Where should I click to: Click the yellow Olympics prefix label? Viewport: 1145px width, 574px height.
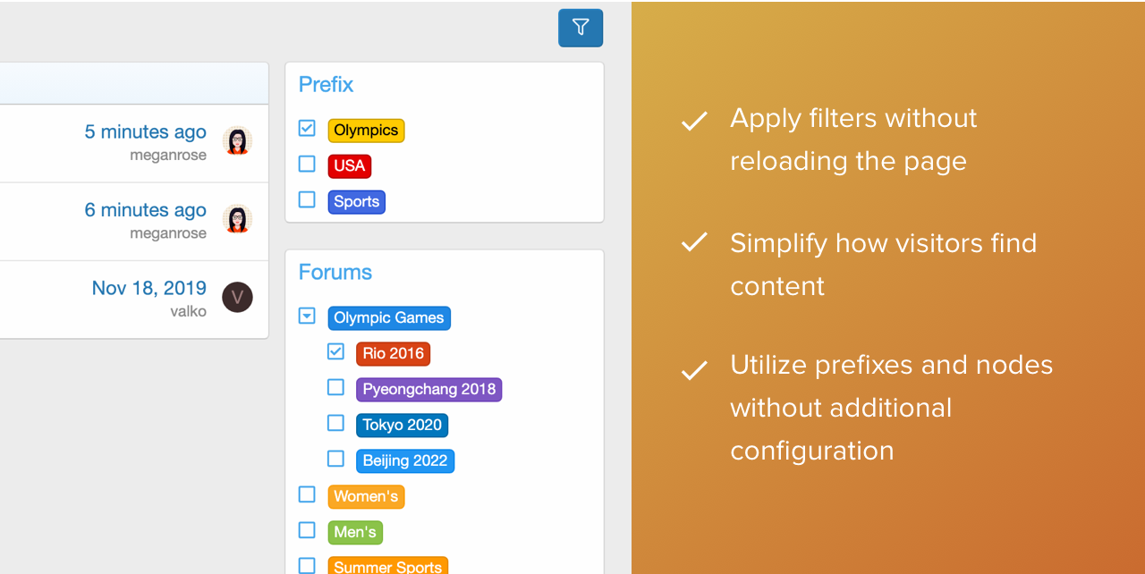[x=366, y=131]
